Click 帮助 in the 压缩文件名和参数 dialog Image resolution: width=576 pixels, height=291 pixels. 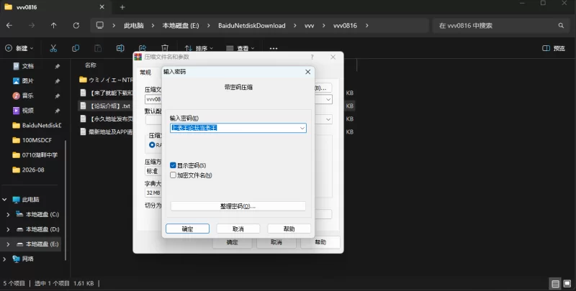[320, 242]
